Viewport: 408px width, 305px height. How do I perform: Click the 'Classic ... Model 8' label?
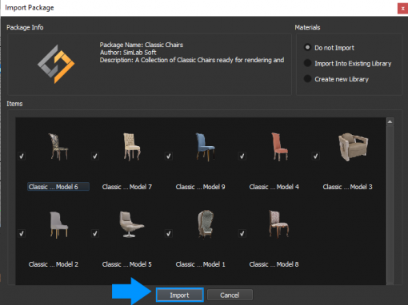coord(274,264)
